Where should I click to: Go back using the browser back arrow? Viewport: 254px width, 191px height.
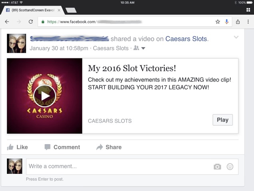pyautogui.click(x=7, y=22)
